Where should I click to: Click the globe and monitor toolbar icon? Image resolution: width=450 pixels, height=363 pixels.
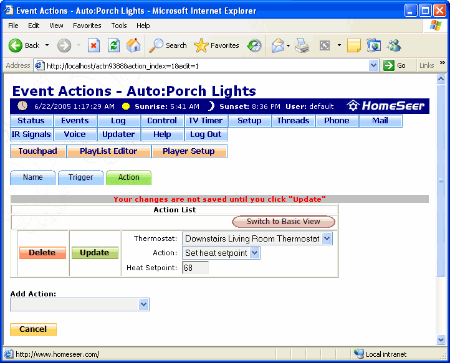(x=374, y=45)
